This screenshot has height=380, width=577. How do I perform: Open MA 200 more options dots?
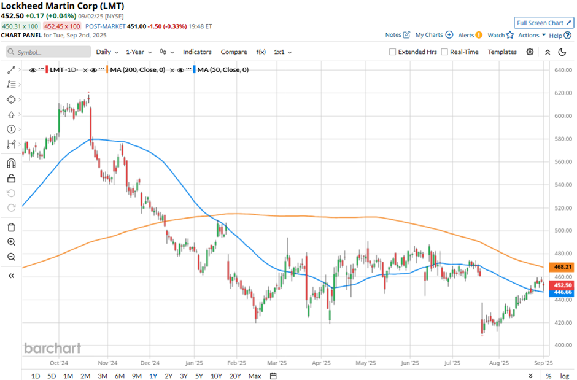pyautogui.click(x=101, y=69)
